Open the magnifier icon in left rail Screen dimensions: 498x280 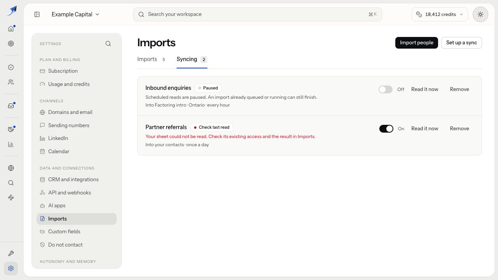11,183
